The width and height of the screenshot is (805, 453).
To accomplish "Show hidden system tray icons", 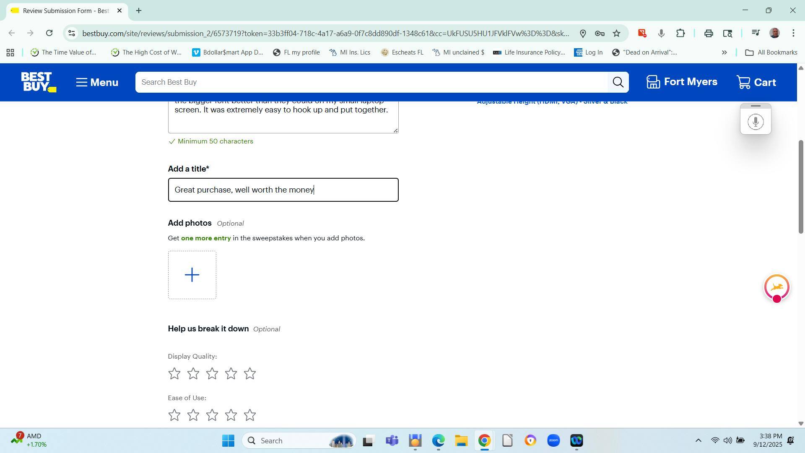I will click(698, 440).
